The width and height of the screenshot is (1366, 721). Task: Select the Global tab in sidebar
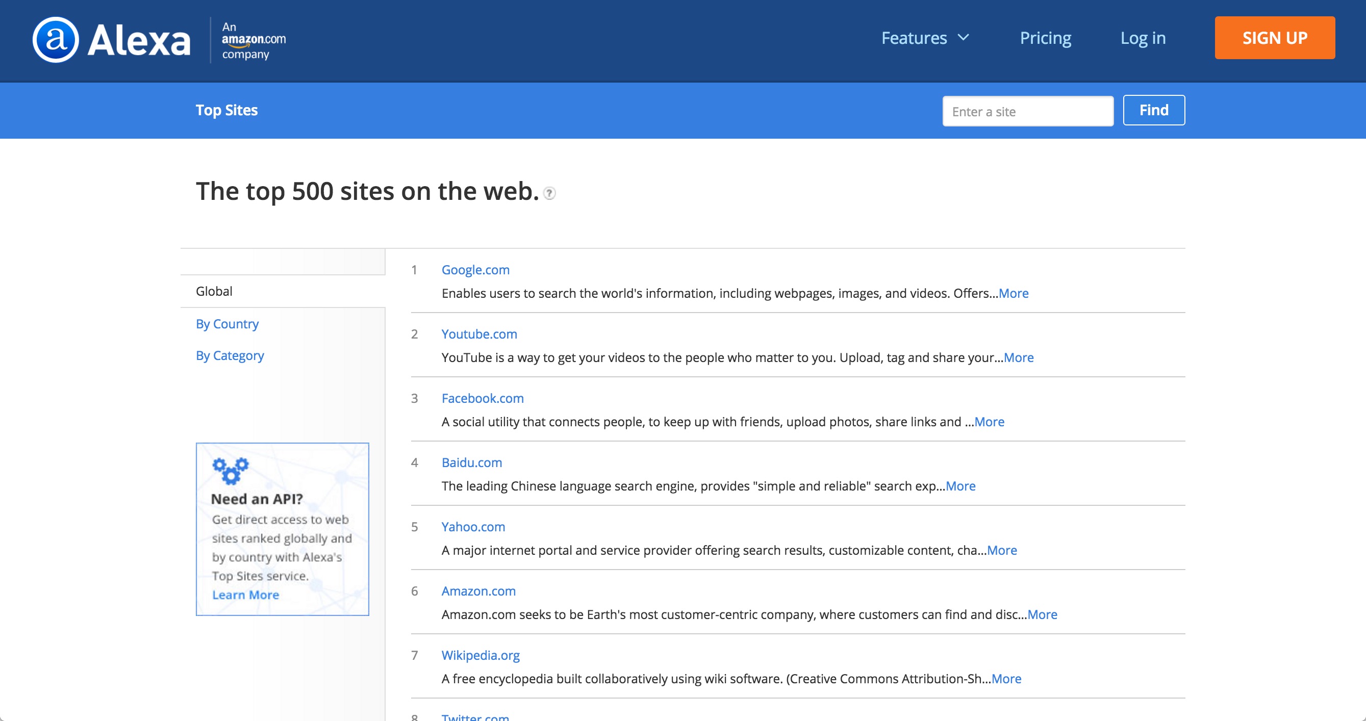click(214, 291)
